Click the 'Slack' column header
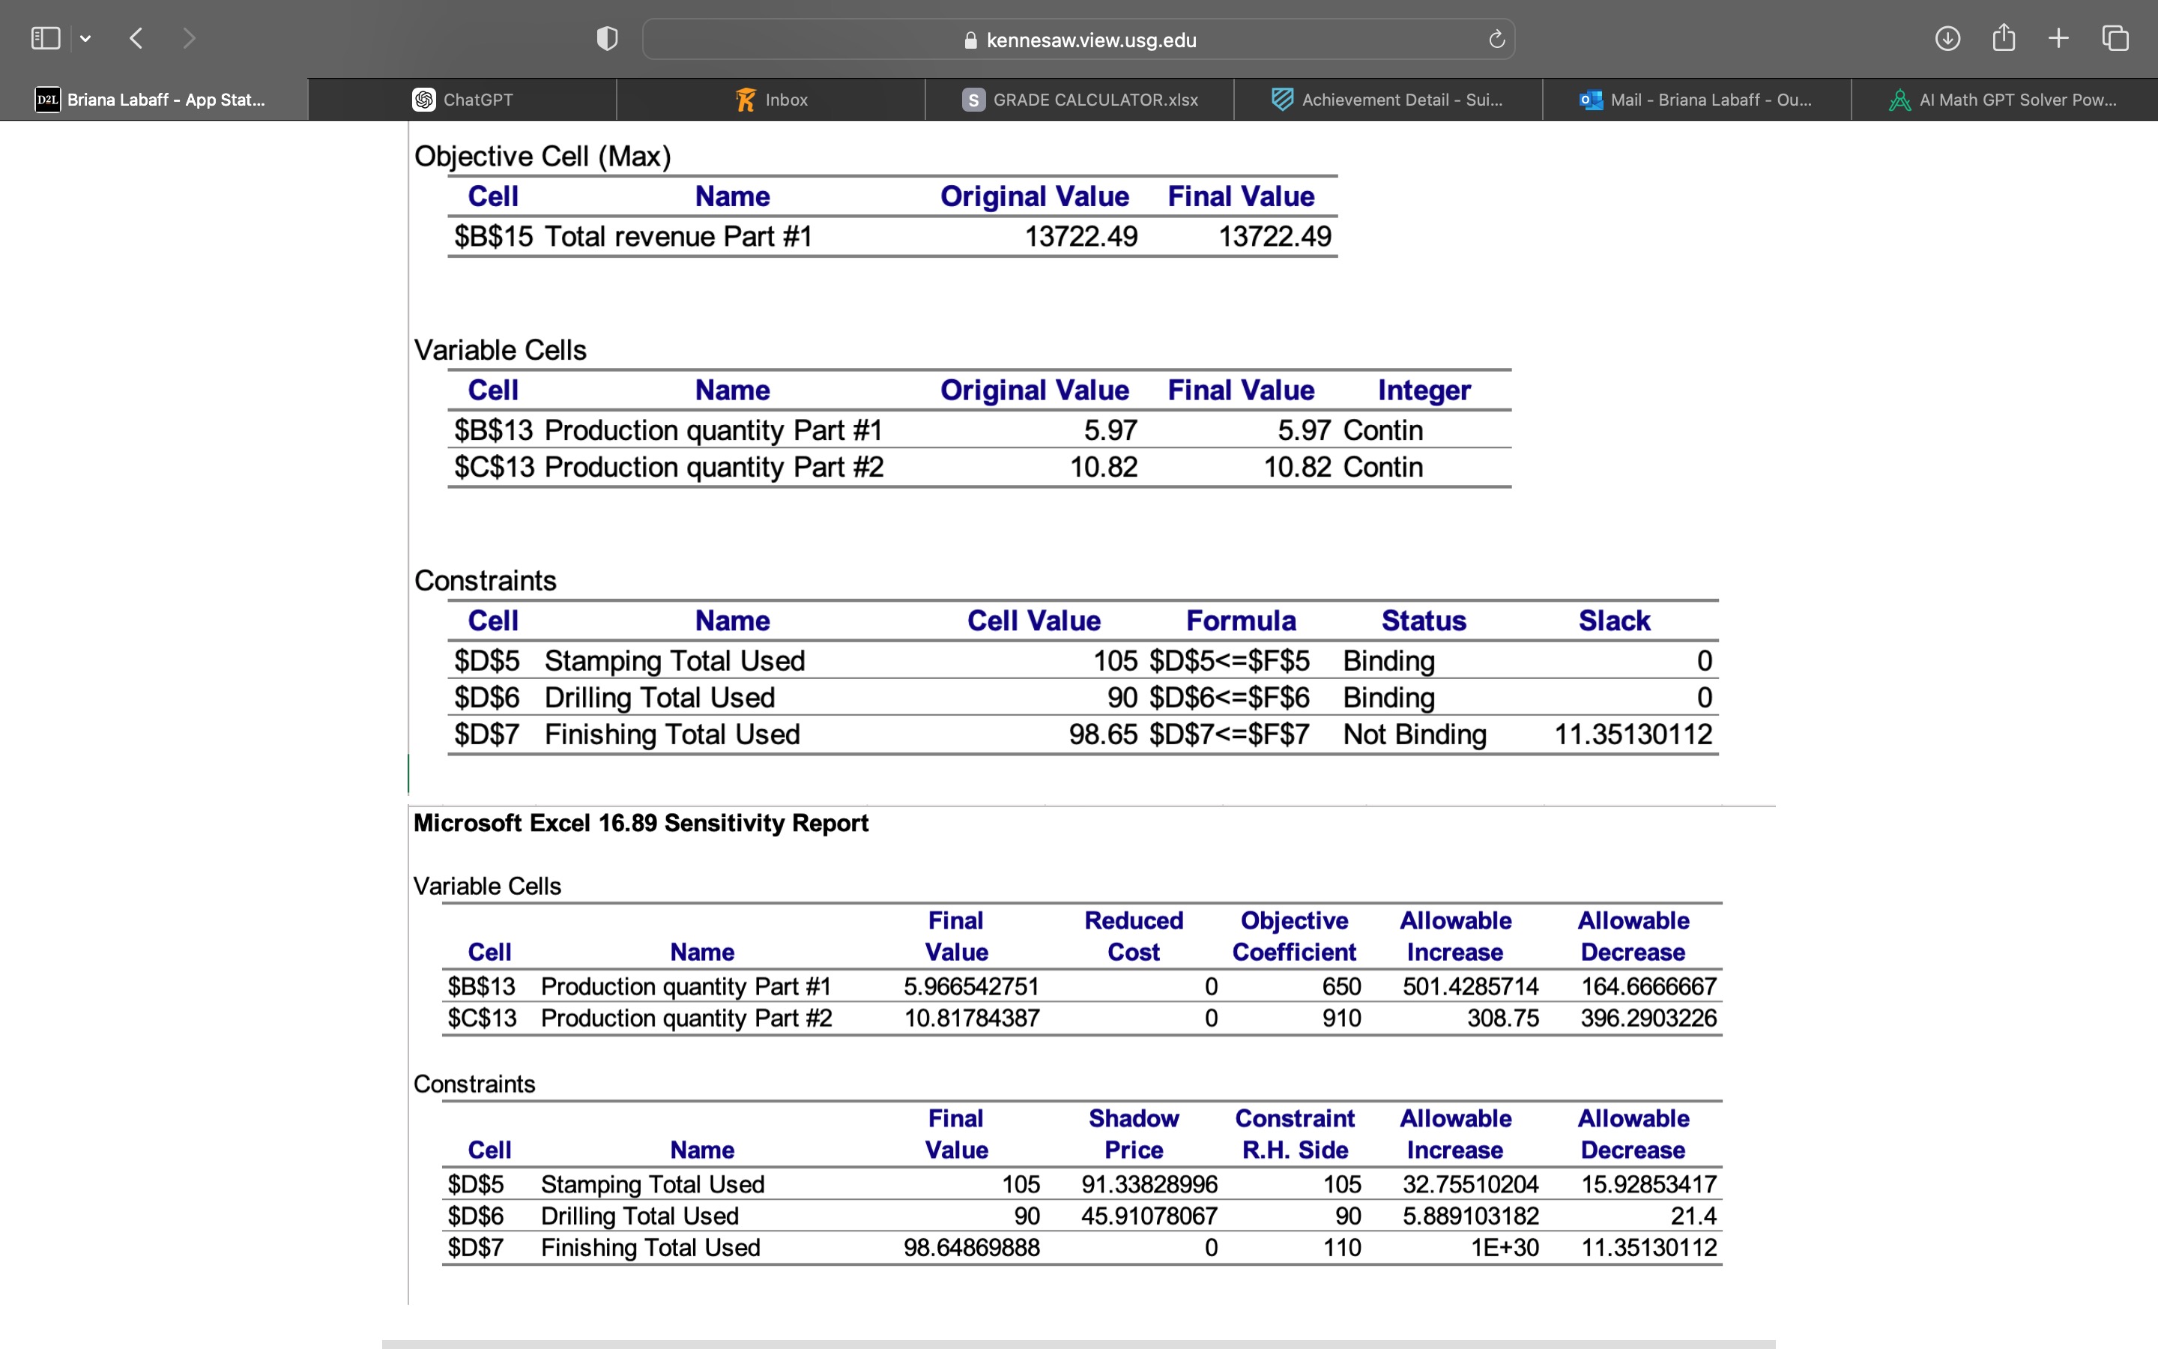 1614,620
